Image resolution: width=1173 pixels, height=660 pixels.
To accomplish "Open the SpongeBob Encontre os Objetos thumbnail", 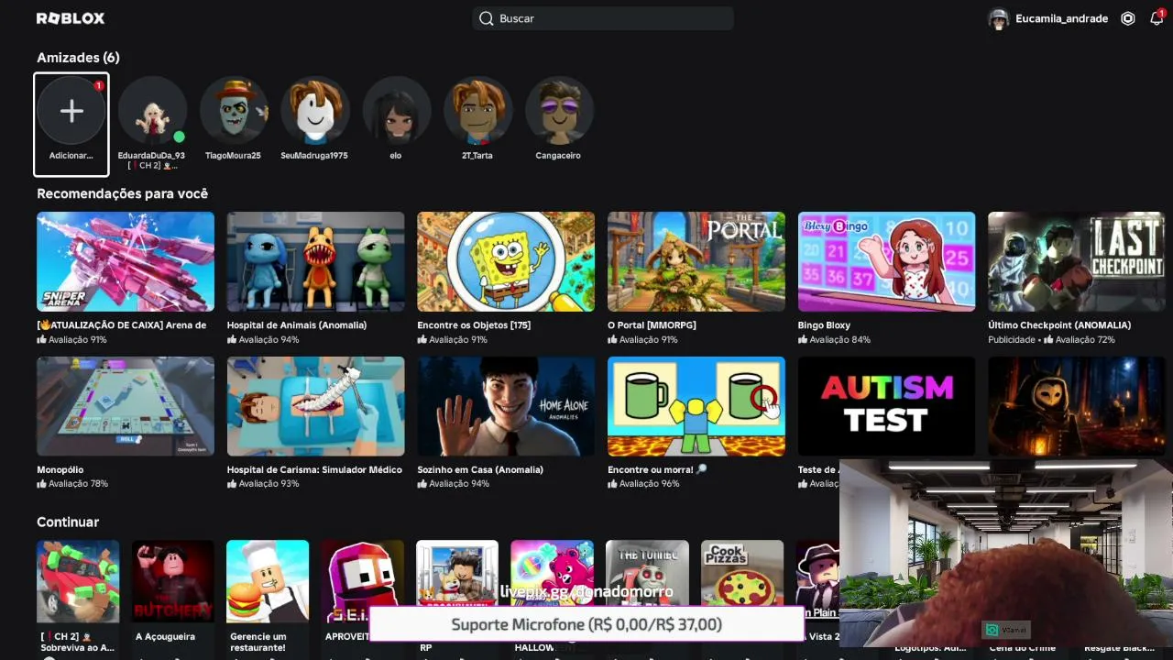I will 506,262.
